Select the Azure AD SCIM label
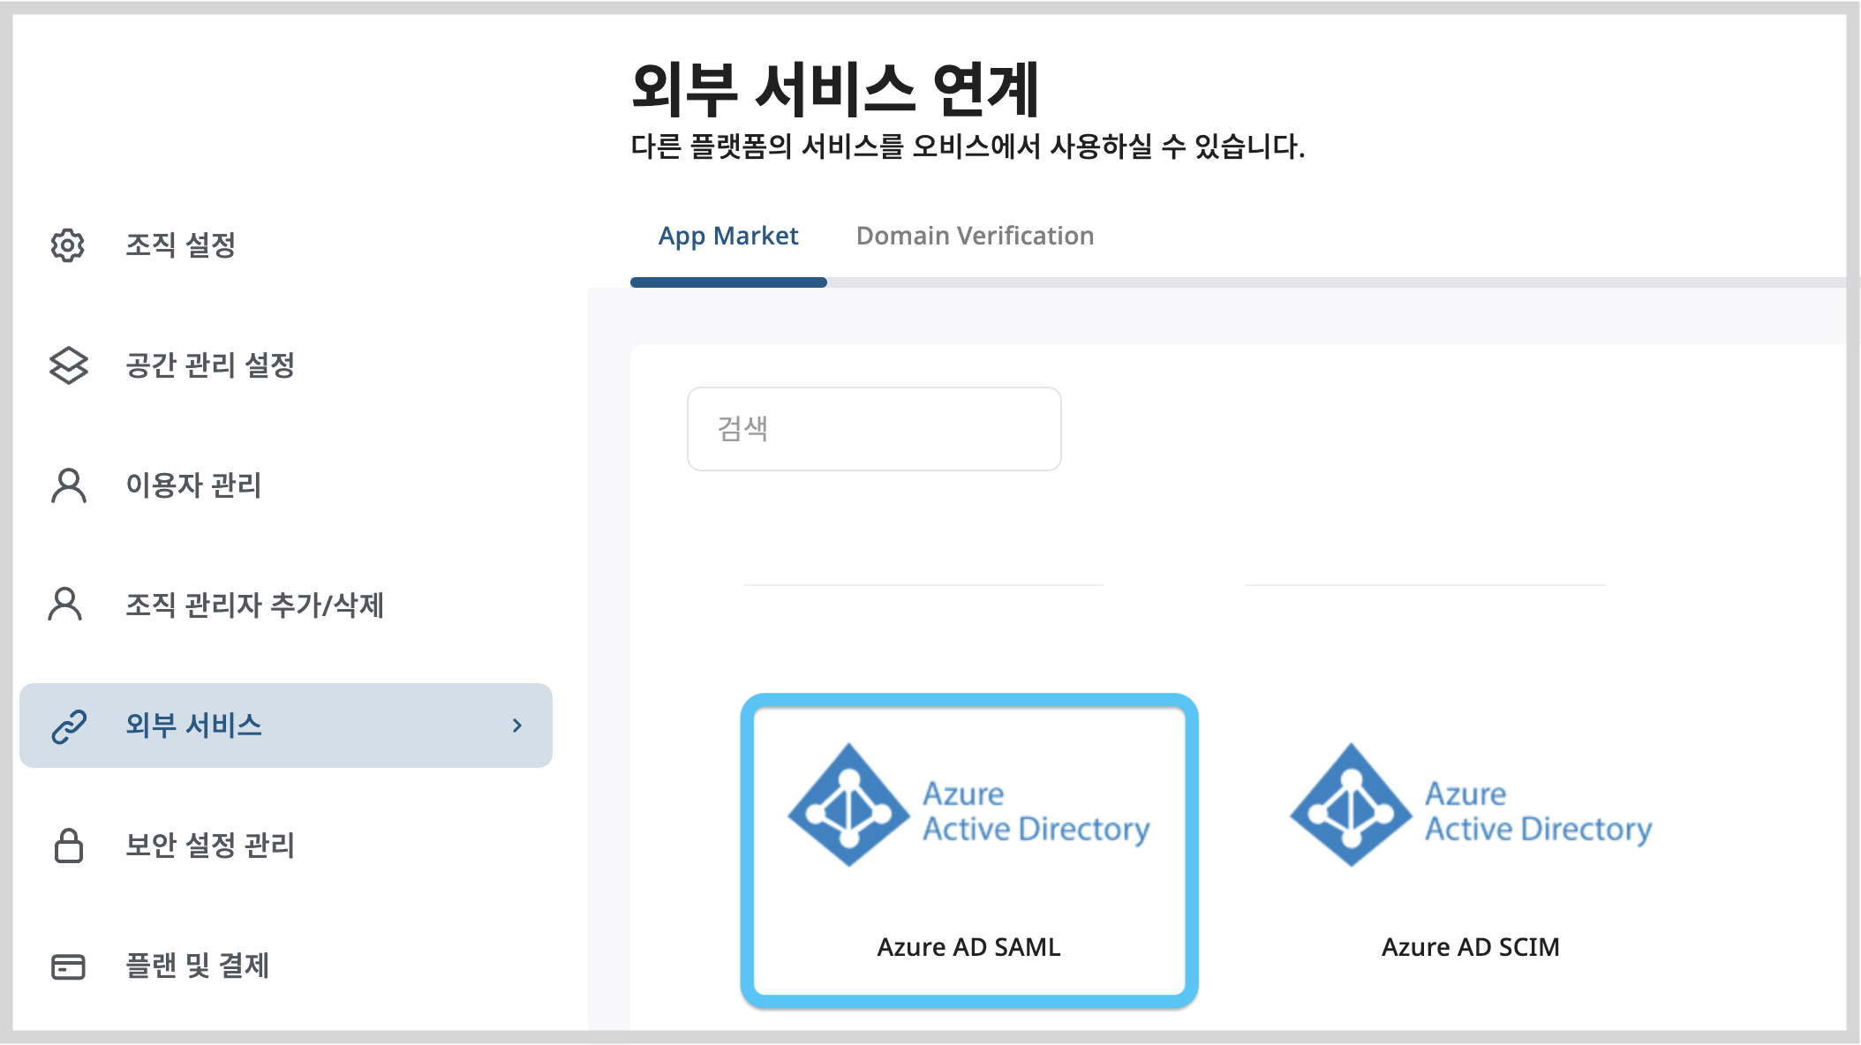Screen dimensions: 1861x1045 pos(1471,947)
